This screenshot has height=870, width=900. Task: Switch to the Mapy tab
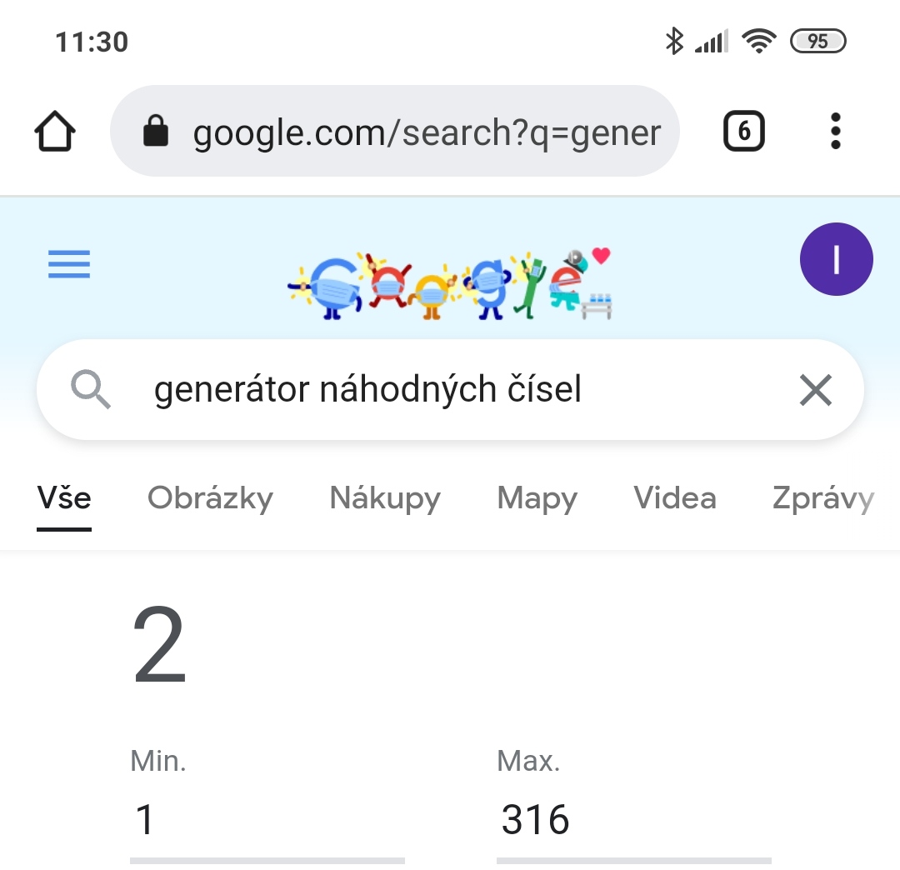click(x=537, y=498)
